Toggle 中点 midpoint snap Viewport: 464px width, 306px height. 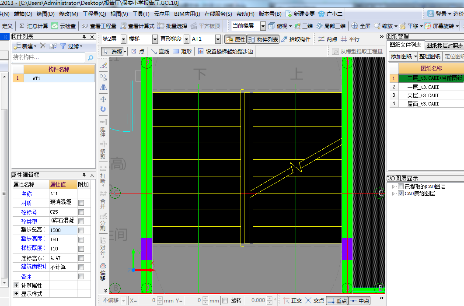pos(359,301)
